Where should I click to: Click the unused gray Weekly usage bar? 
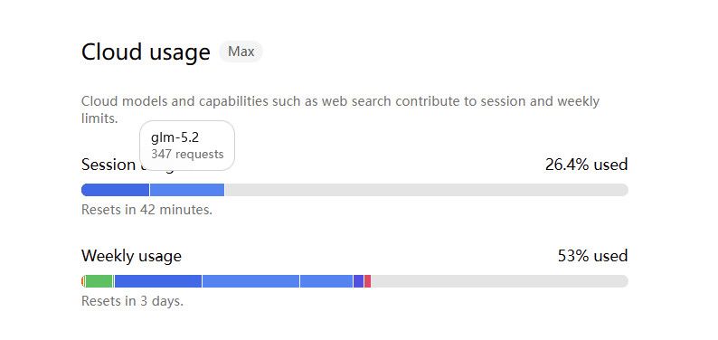[x=499, y=281]
